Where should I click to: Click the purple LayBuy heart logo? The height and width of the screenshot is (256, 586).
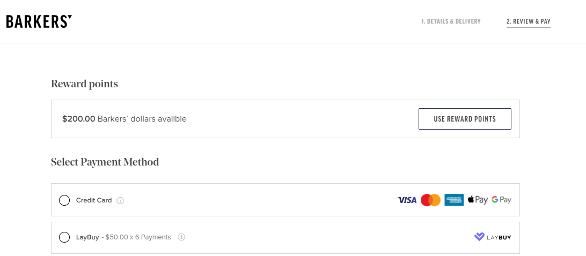479,237
